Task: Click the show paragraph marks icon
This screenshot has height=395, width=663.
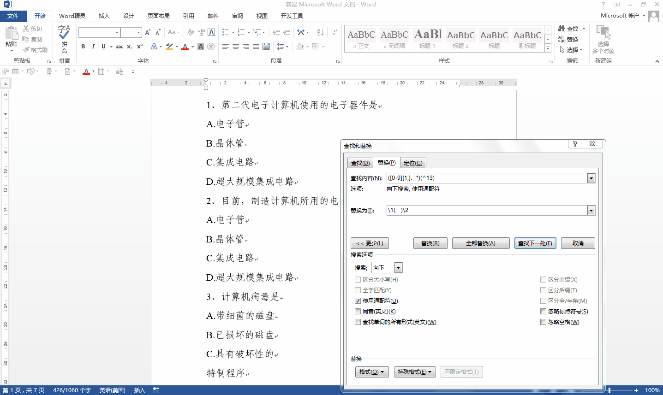Action: [x=334, y=32]
